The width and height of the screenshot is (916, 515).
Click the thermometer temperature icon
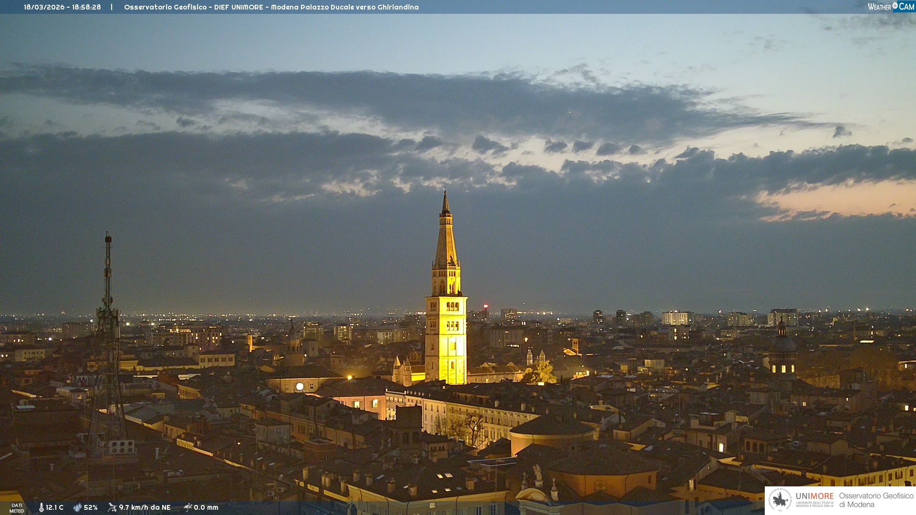tap(41, 507)
